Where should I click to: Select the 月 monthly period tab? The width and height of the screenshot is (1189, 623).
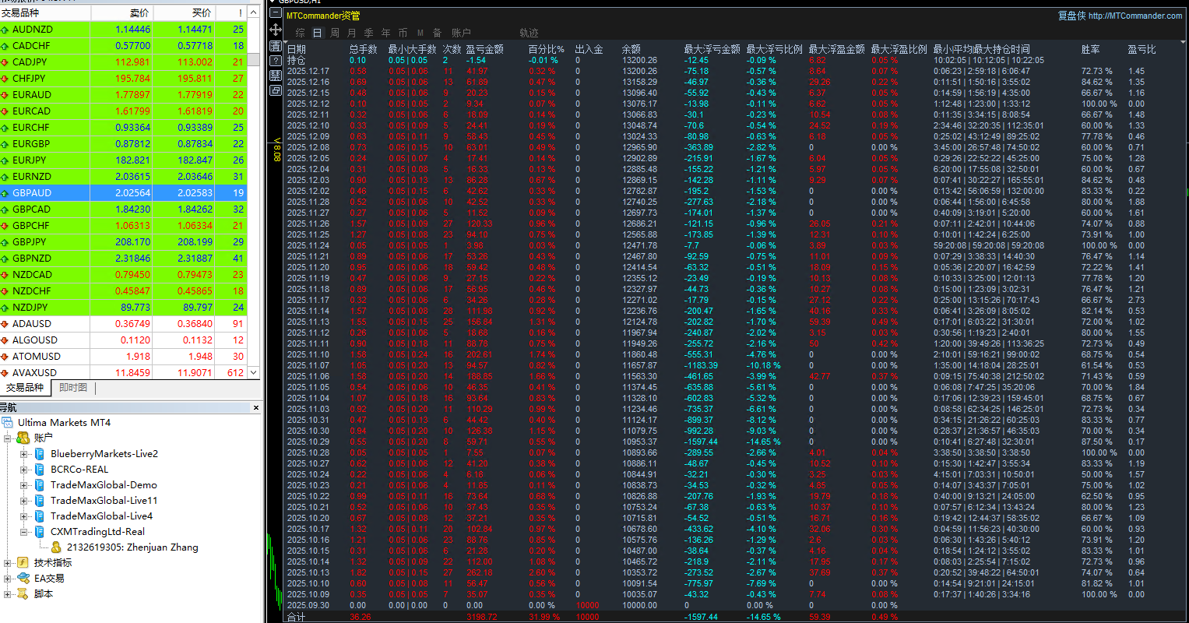[x=352, y=33]
